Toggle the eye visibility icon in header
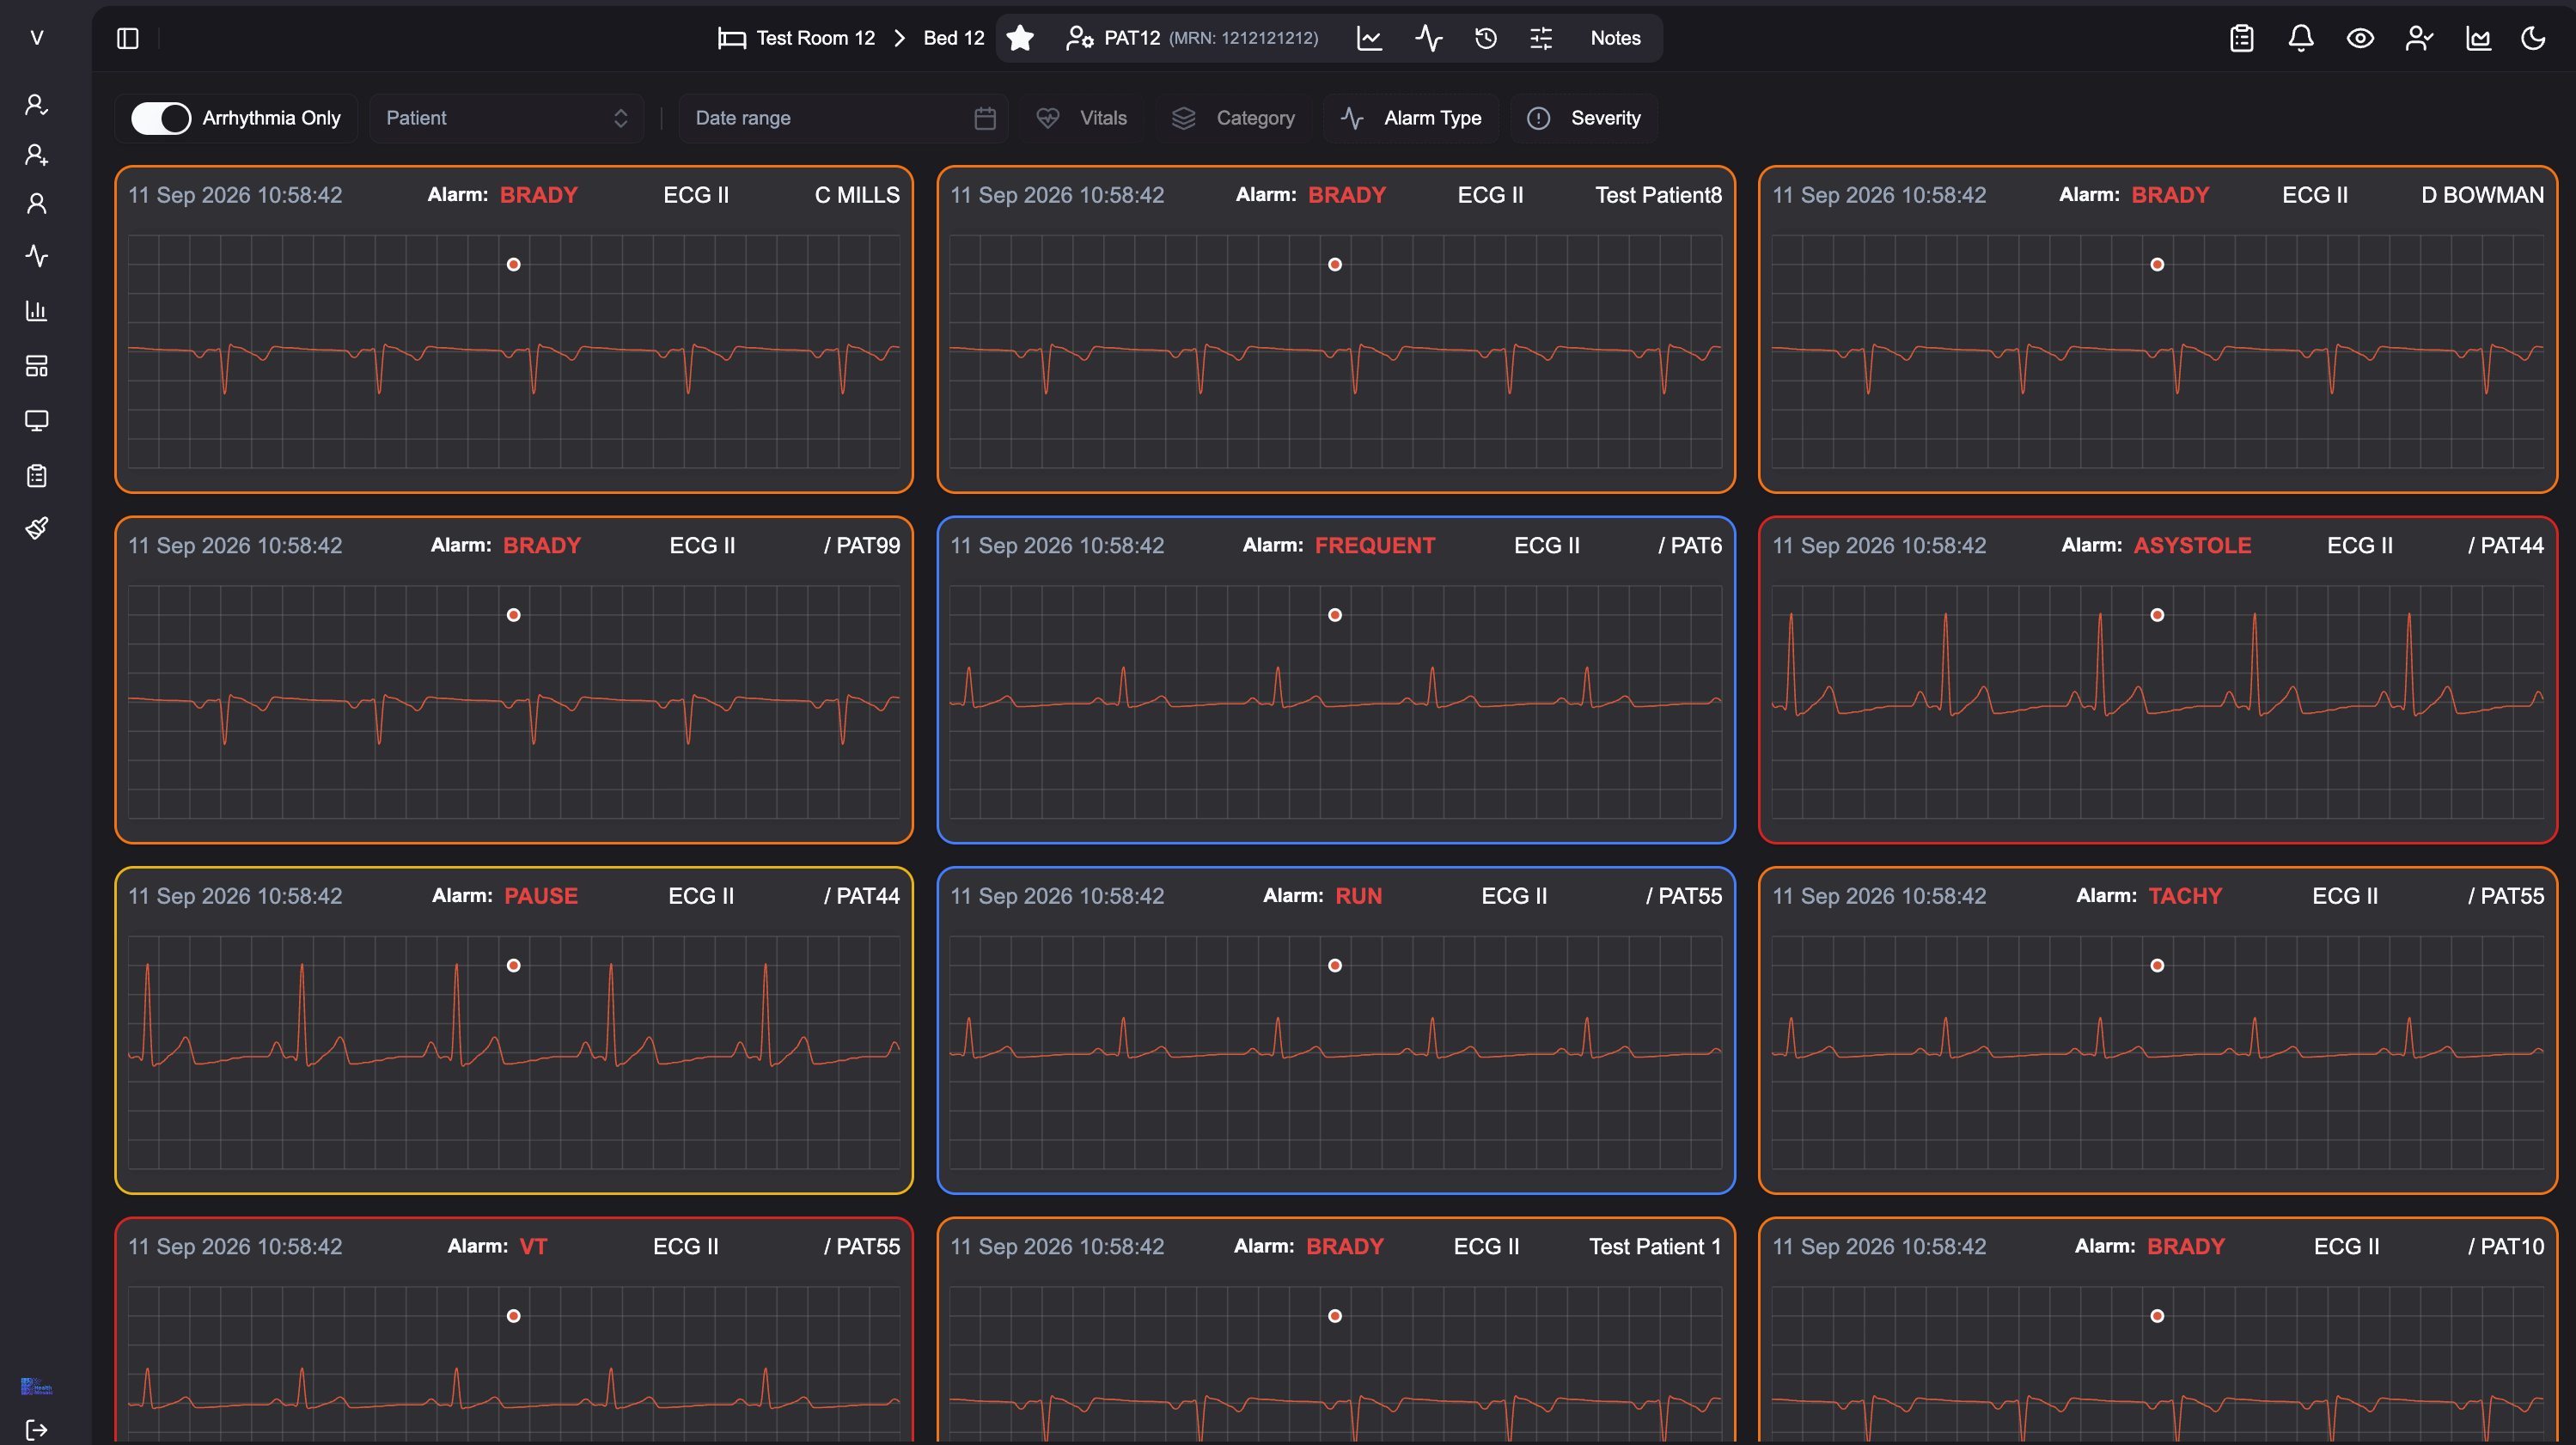 click(2360, 38)
